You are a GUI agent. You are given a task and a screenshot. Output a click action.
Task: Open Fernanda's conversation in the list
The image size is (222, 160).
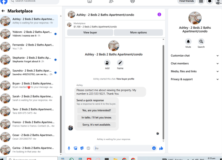29,46
